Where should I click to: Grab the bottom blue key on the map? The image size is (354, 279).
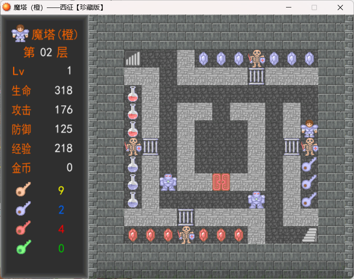(309, 200)
